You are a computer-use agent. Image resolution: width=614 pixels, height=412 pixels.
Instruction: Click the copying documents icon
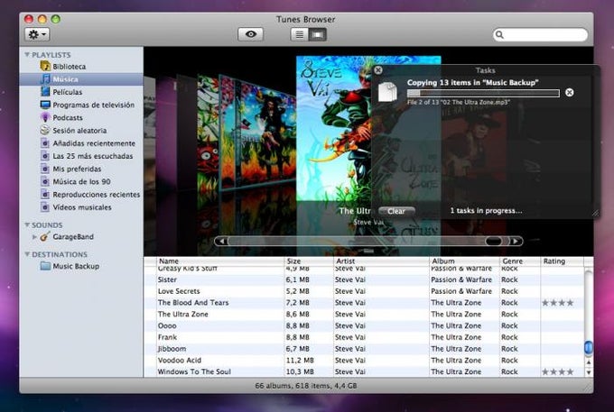[387, 92]
